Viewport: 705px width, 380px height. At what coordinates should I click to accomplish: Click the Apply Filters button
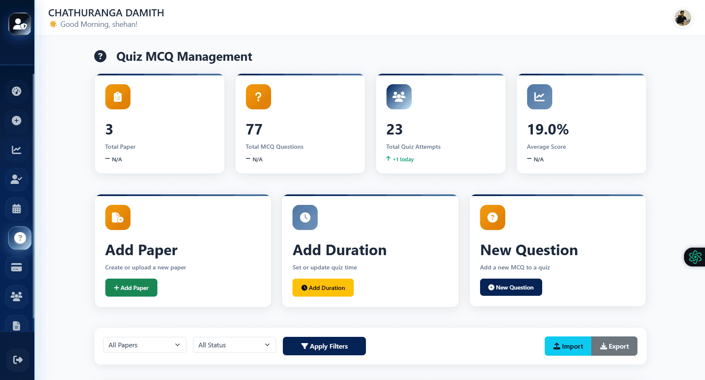[324, 346]
